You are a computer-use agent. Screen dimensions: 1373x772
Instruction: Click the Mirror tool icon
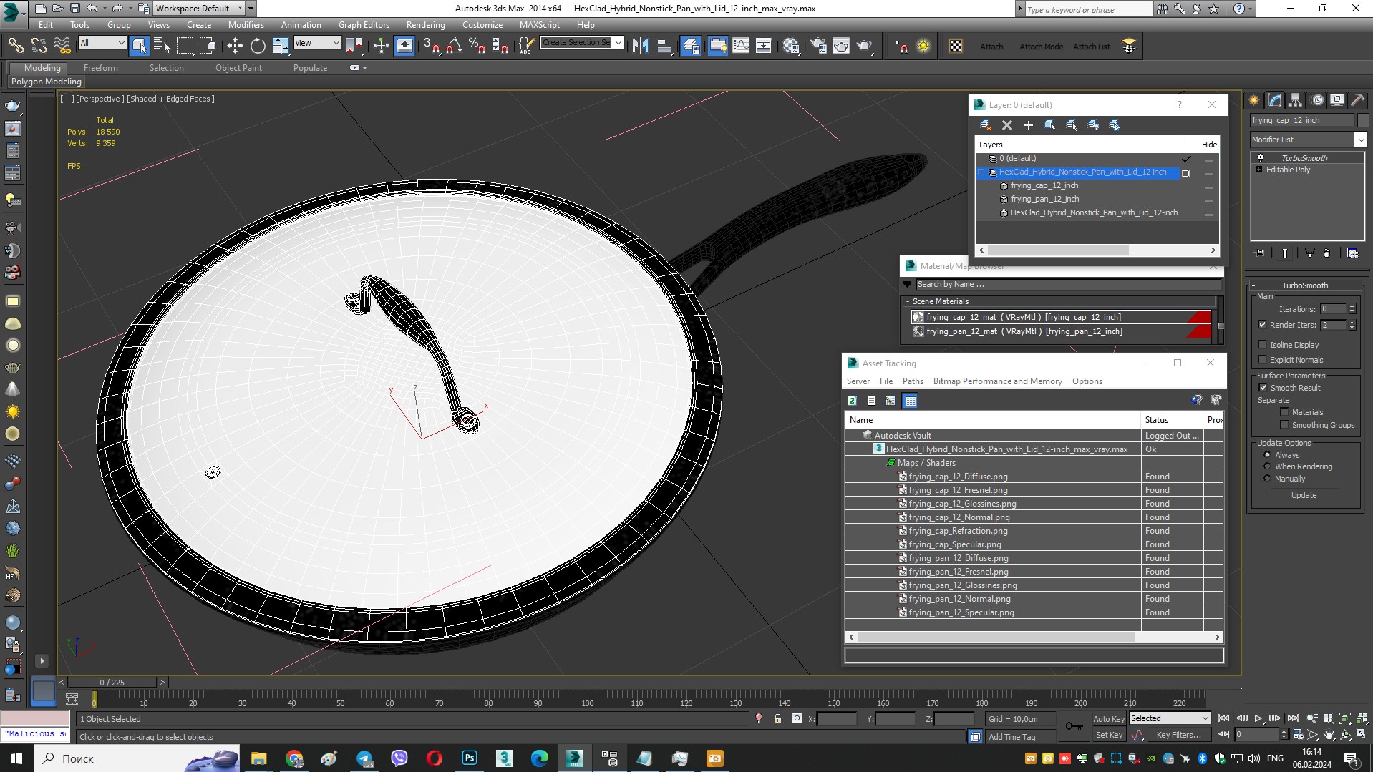coord(641,47)
